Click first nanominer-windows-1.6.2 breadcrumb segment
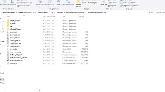Image resolution: width=165 pixels, height=92 pixels. pos(76,13)
